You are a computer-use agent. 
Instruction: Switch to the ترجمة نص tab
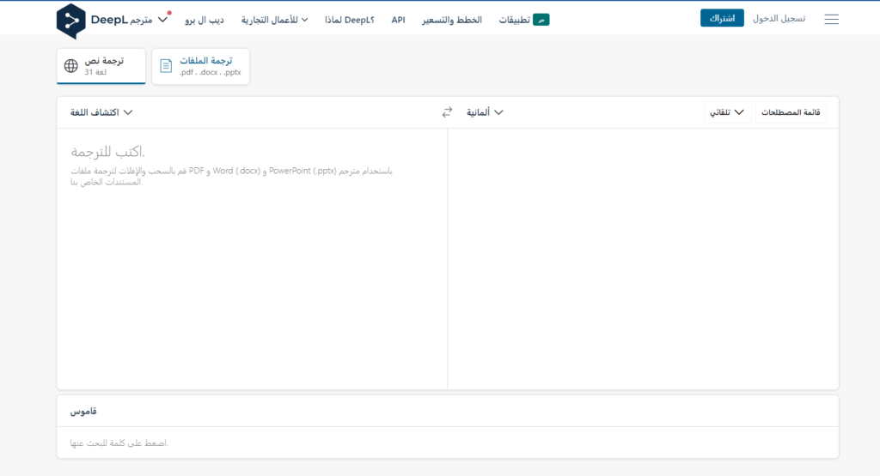[x=101, y=66]
